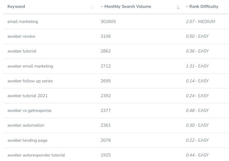229x161 pixels.
Task: Click the '0.14 - EASY' difficulty cell
Action: tap(197, 81)
